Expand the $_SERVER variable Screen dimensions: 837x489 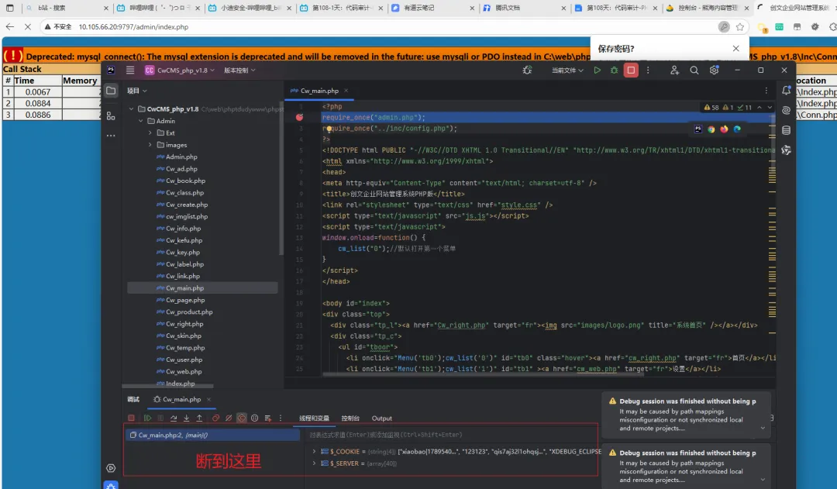(315, 463)
